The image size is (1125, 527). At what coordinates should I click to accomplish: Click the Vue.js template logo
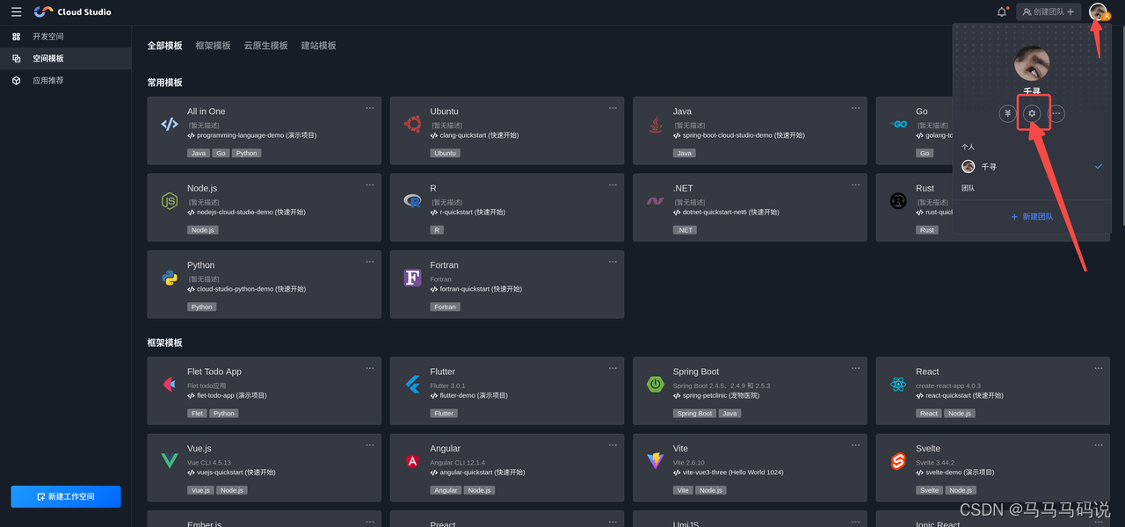tap(170, 461)
